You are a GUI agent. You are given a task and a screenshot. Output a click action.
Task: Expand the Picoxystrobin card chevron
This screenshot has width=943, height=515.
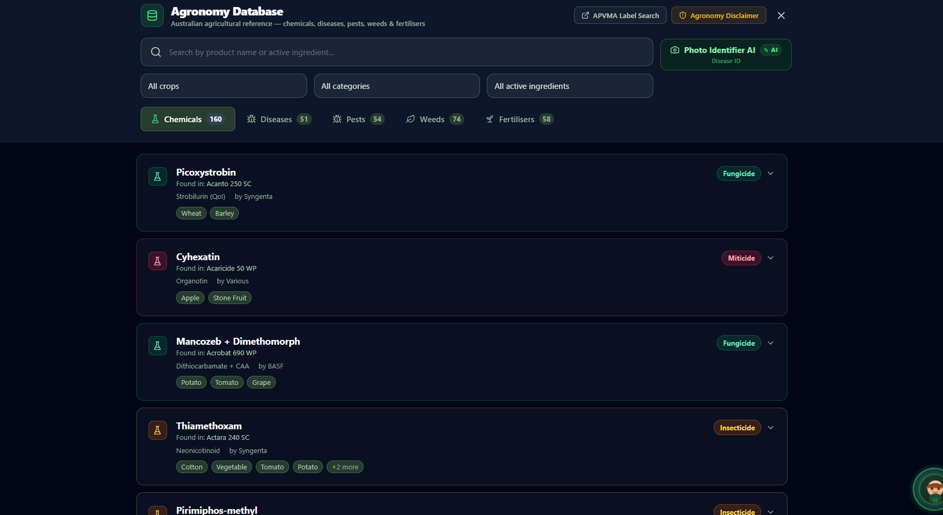tap(770, 174)
